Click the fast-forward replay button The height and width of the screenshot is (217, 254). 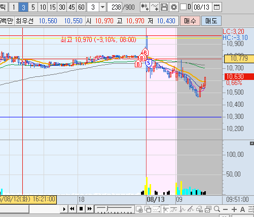click(x=90, y=209)
